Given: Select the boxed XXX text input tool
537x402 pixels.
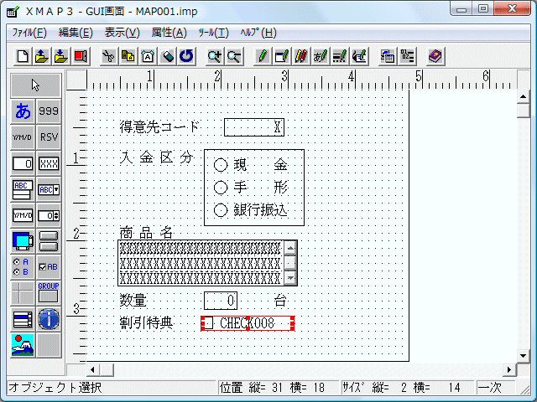Looking at the screenshot, I should (49, 163).
